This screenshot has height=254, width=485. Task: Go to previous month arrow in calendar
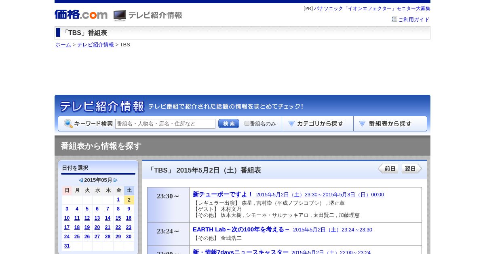click(81, 180)
